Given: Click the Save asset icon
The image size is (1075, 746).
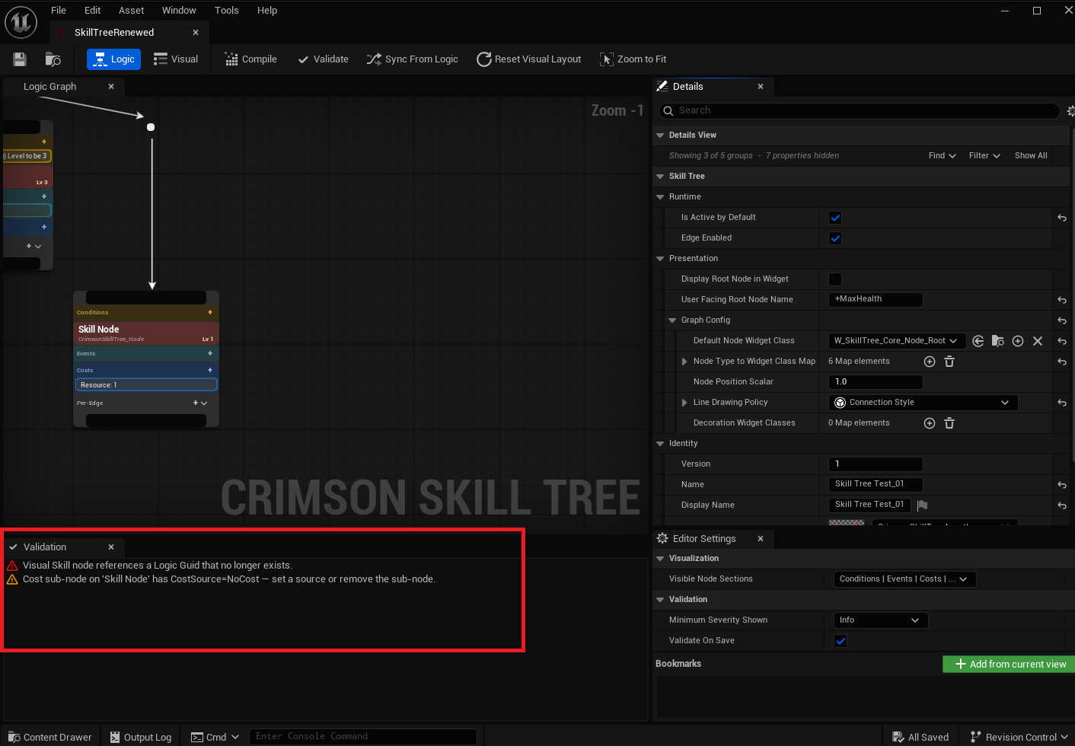Looking at the screenshot, I should [x=20, y=59].
